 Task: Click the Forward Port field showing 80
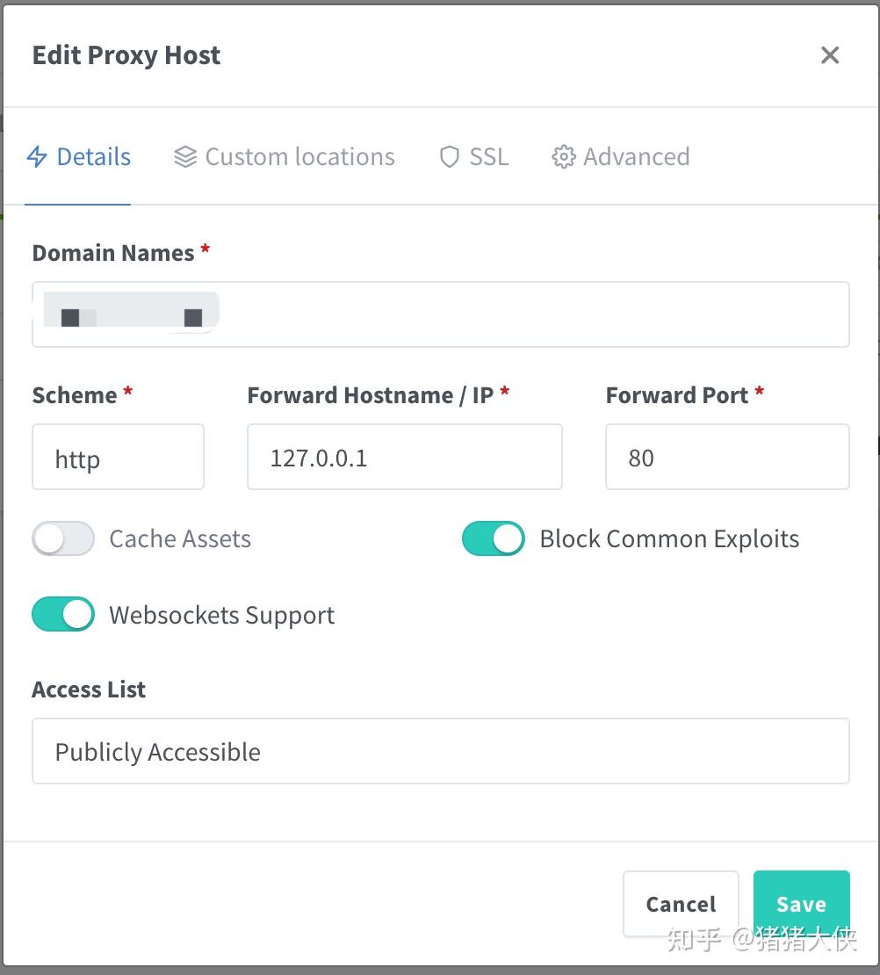click(x=726, y=457)
